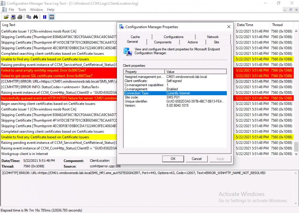This screenshot has width=299, height=213.
Task: Select the Co-management capabilities property row
Action: 175,85
